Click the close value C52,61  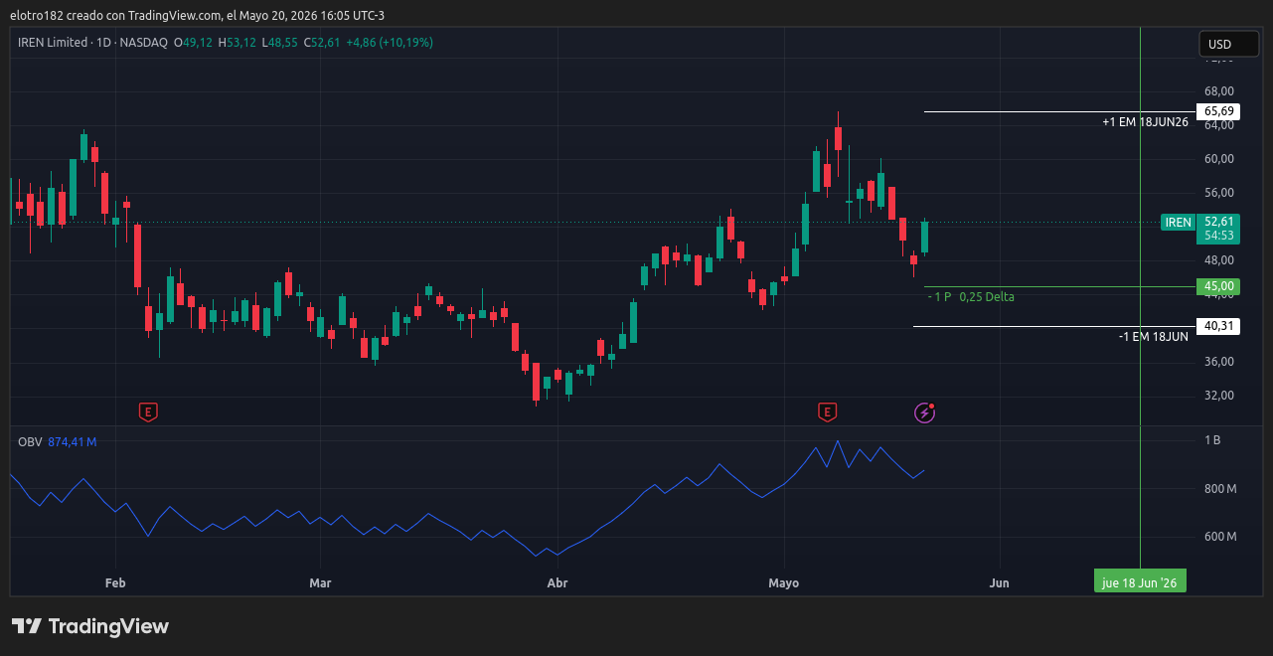[322, 43]
